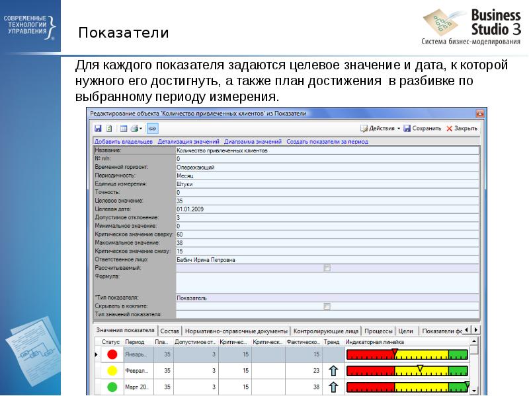Click the Название field value
This screenshot has width=529, height=396.
coord(327,150)
